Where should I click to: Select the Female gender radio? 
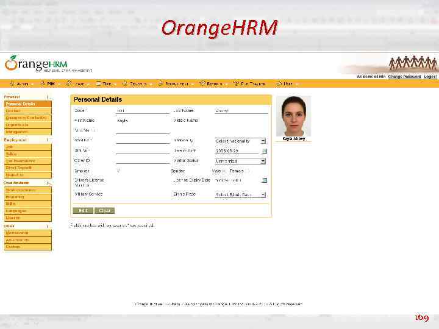point(248,171)
